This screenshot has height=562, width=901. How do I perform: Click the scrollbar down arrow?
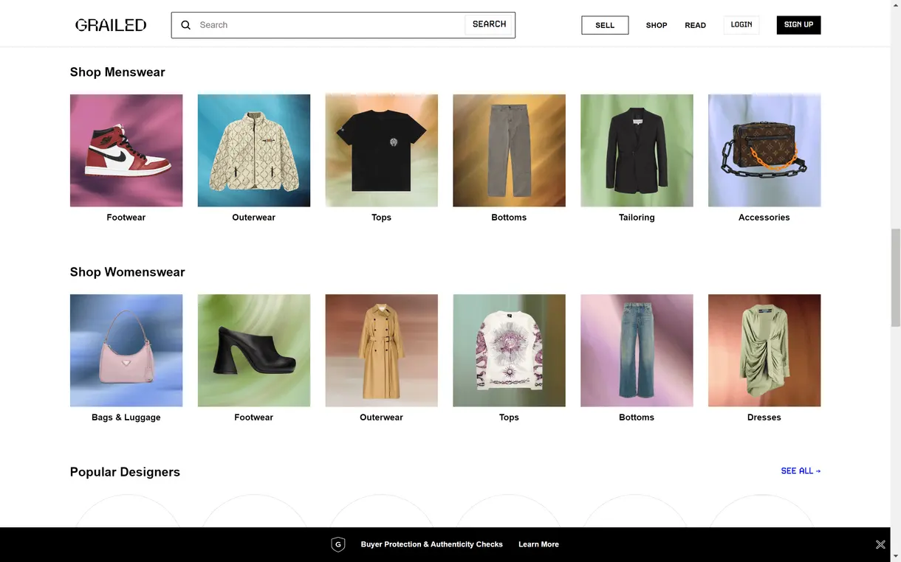[x=896, y=556]
